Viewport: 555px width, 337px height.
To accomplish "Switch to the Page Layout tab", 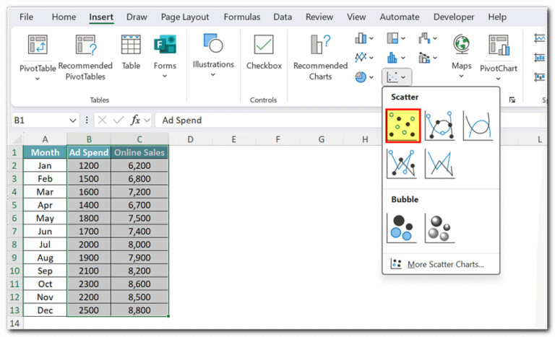I will click(x=185, y=17).
